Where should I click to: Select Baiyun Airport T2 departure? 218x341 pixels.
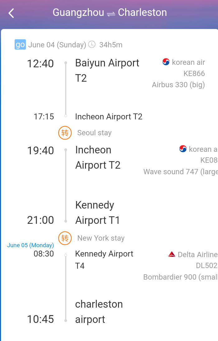(x=107, y=70)
